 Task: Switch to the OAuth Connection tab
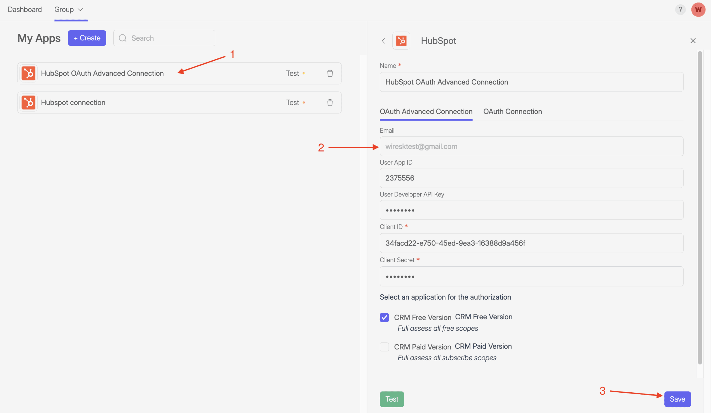(512, 111)
